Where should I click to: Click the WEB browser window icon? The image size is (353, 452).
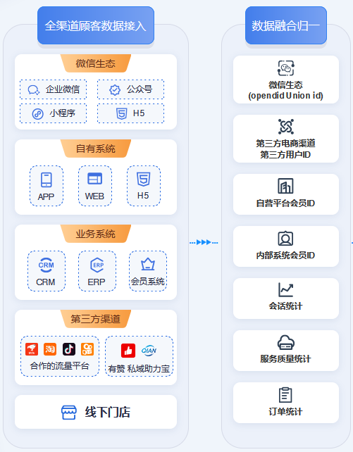[x=95, y=178]
